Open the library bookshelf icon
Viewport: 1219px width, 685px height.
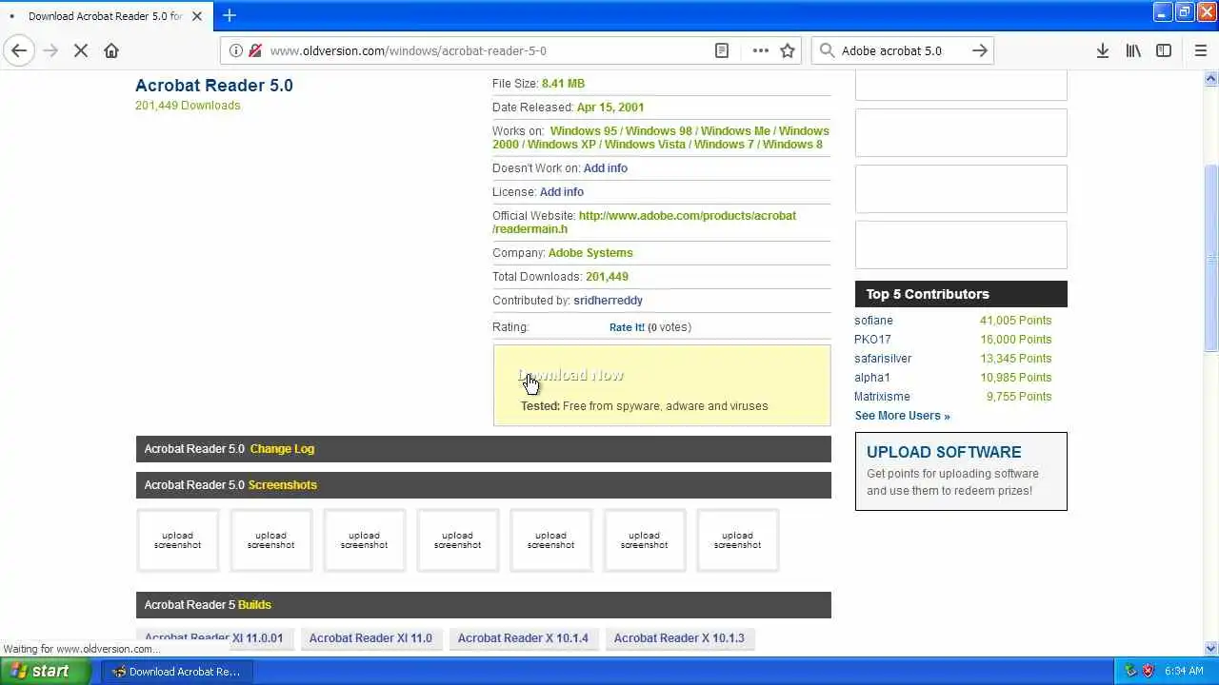click(1133, 50)
